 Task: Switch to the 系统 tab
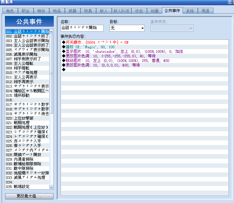[x=190, y=11]
